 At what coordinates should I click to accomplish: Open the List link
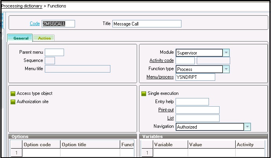point(170,118)
